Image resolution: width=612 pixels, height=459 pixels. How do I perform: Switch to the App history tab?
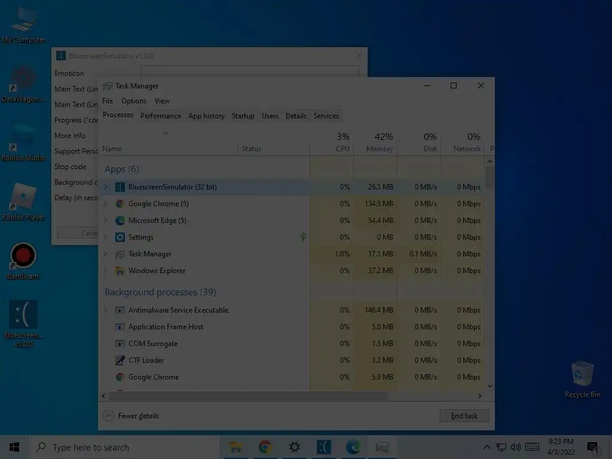coord(206,116)
